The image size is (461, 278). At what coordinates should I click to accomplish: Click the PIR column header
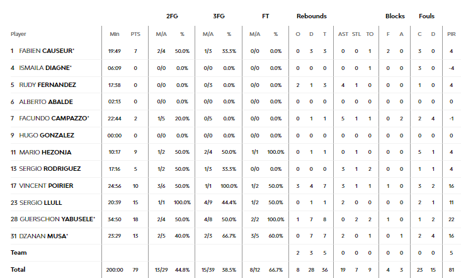point(452,34)
